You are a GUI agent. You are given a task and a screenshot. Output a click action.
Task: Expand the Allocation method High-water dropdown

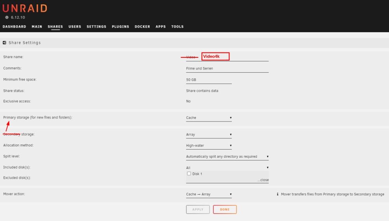point(209,146)
